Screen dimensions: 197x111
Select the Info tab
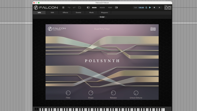click(x=39, y=13)
